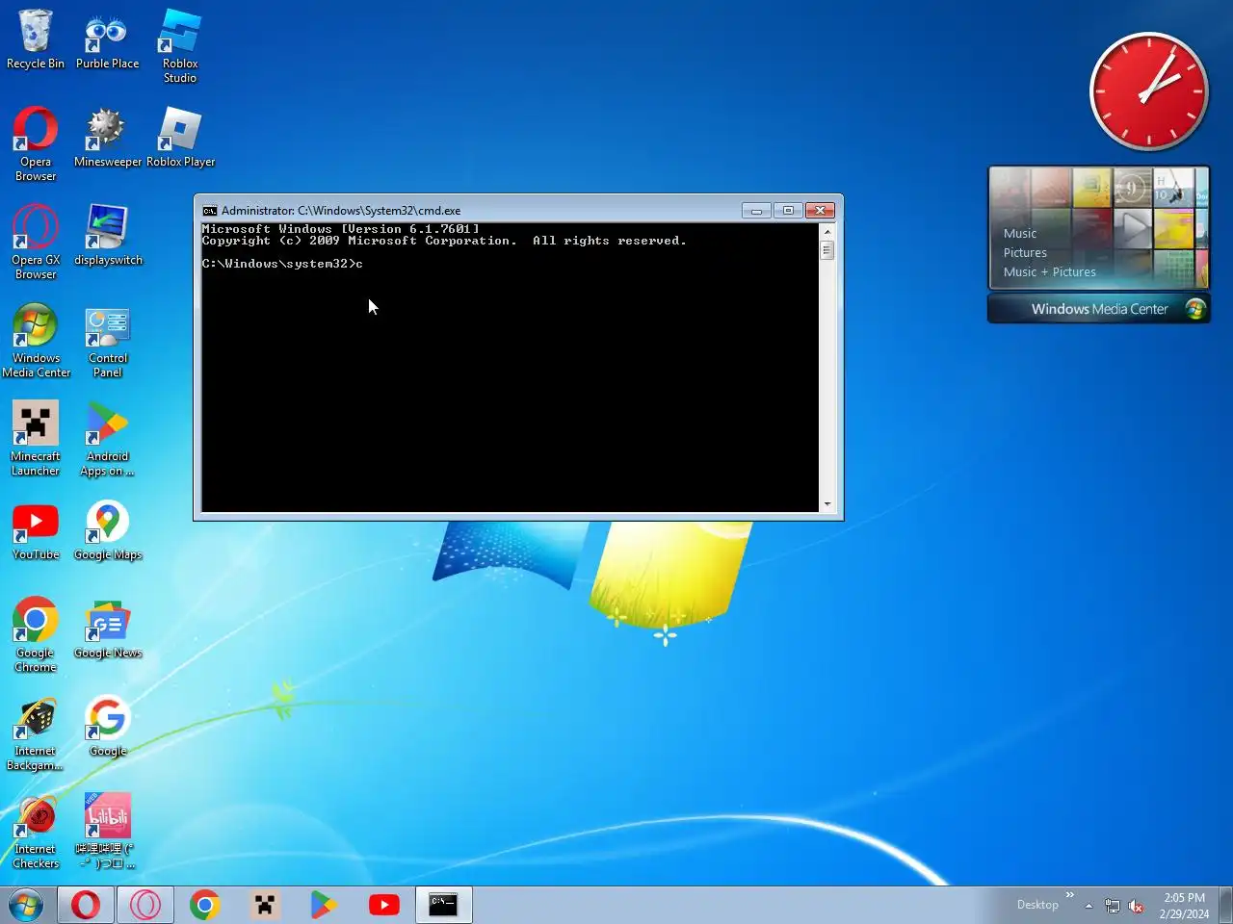Click the Minecraft icon on the taskbar
This screenshot has height=924, width=1233.
click(x=264, y=905)
